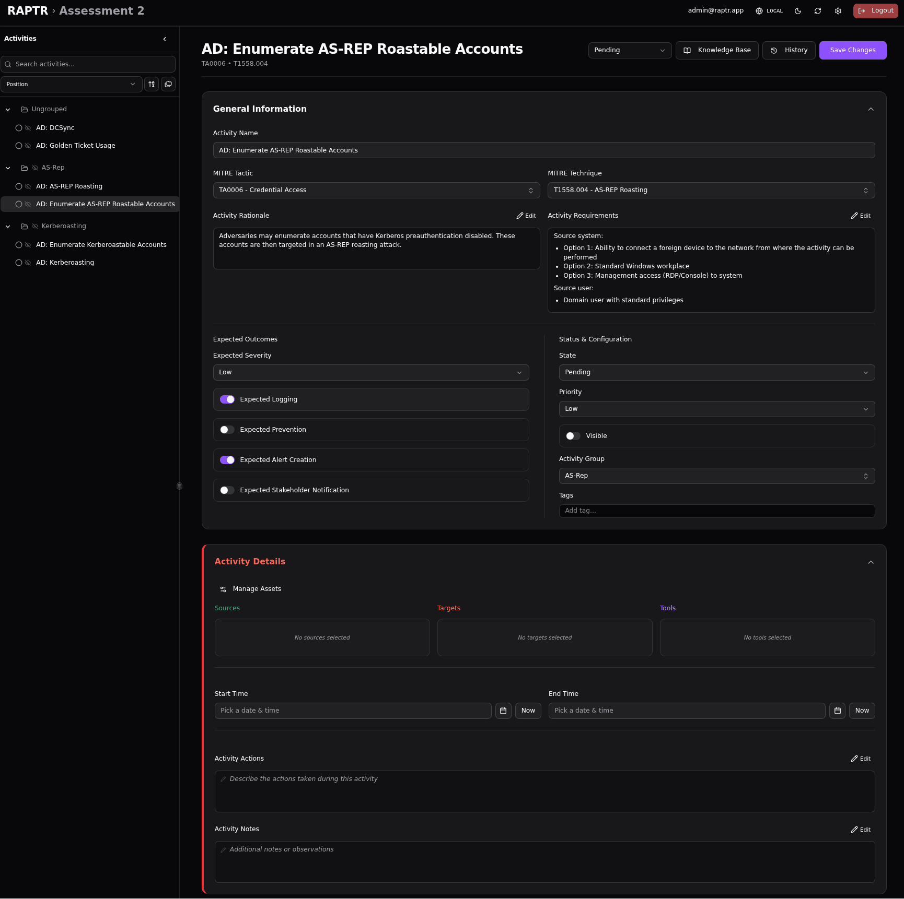Disable the Expected Logging toggle
Image resolution: width=904 pixels, height=899 pixels.
coord(227,399)
